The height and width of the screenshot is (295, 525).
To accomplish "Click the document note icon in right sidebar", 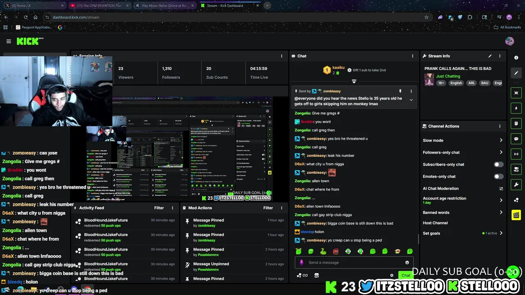I will click(x=516, y=123).
